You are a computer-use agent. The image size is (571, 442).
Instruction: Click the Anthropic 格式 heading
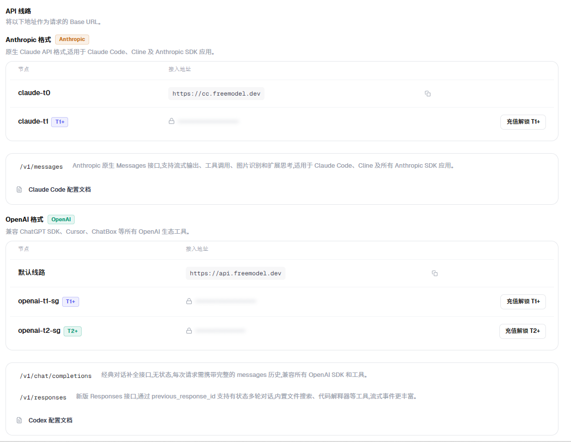[28, 40]
